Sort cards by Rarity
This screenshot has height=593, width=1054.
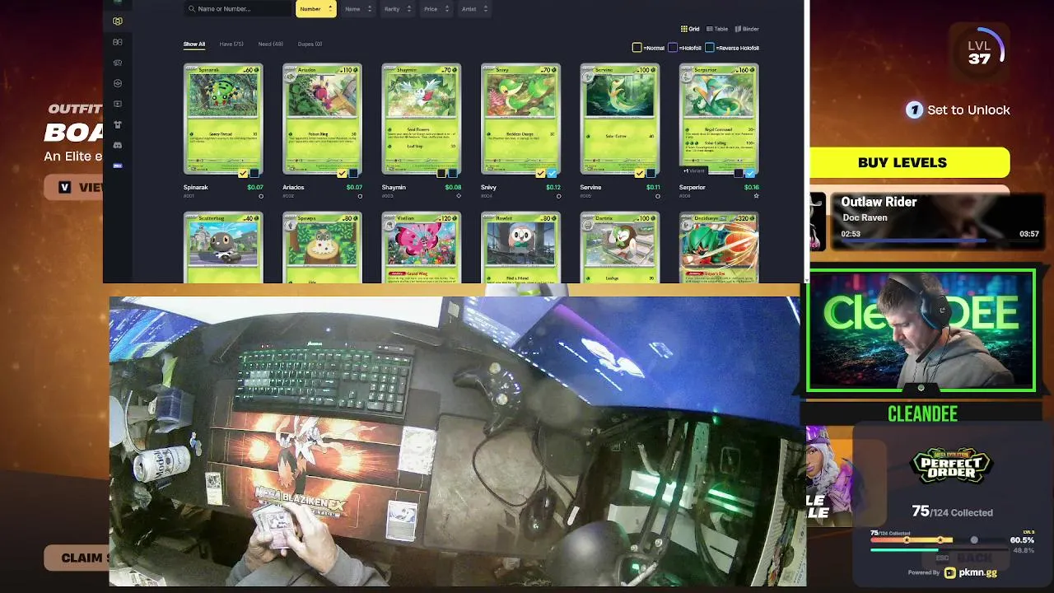(x=398, y=9)
